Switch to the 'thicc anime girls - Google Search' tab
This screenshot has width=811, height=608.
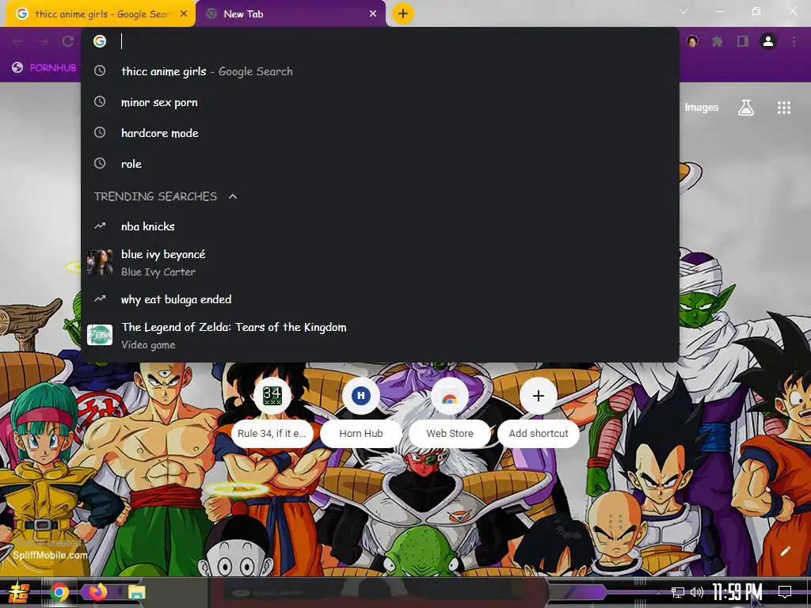101,14
